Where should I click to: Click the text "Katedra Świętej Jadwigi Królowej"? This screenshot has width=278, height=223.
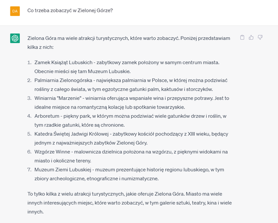point(72,134)
